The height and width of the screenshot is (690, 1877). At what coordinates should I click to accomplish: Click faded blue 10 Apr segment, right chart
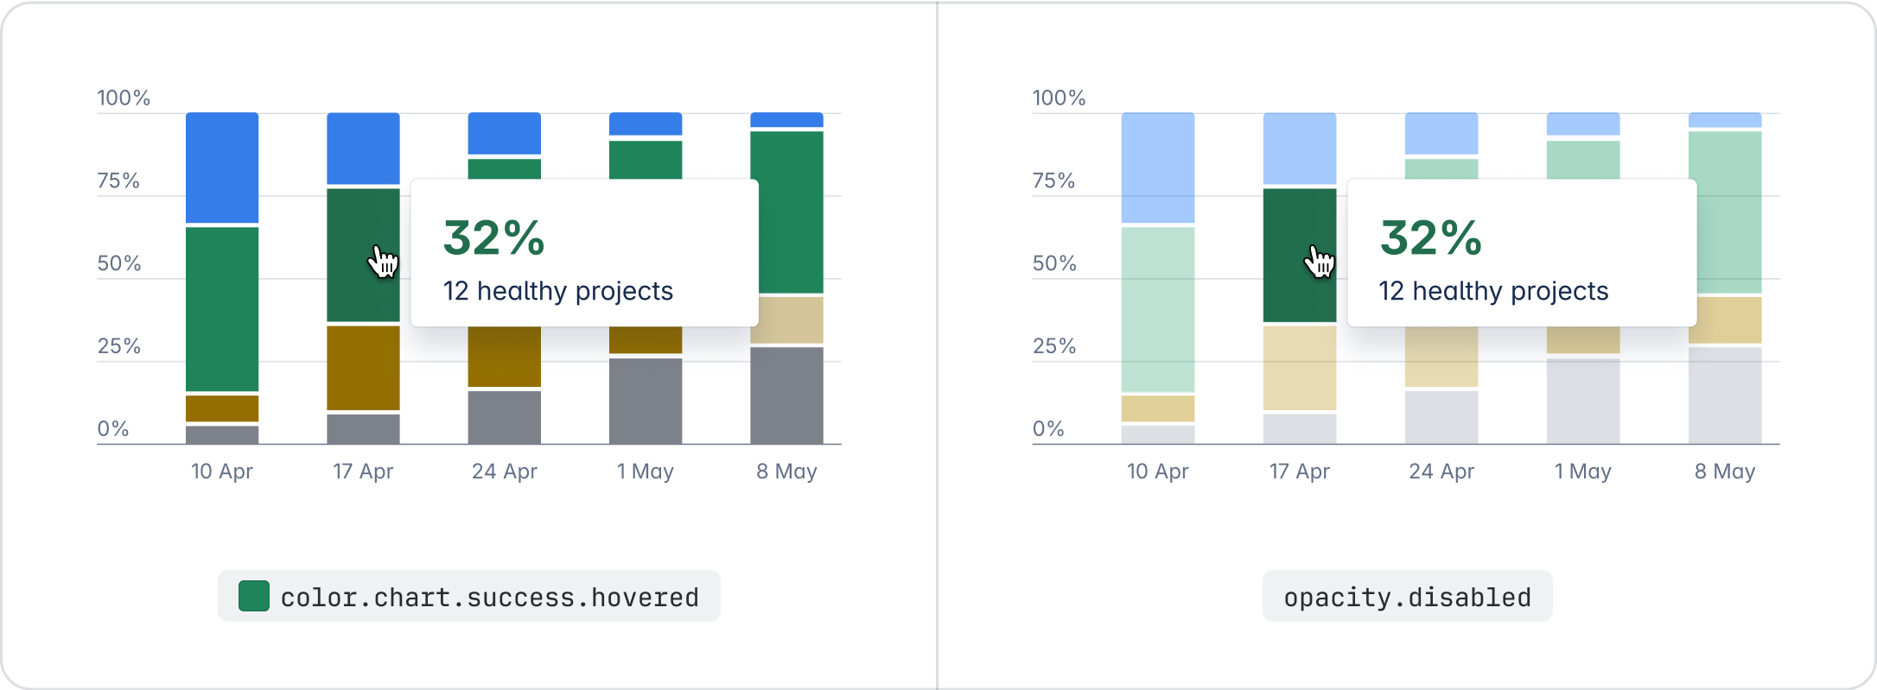click(1158, 168)
